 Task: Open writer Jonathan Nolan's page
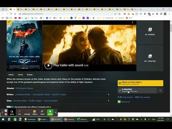23,95
